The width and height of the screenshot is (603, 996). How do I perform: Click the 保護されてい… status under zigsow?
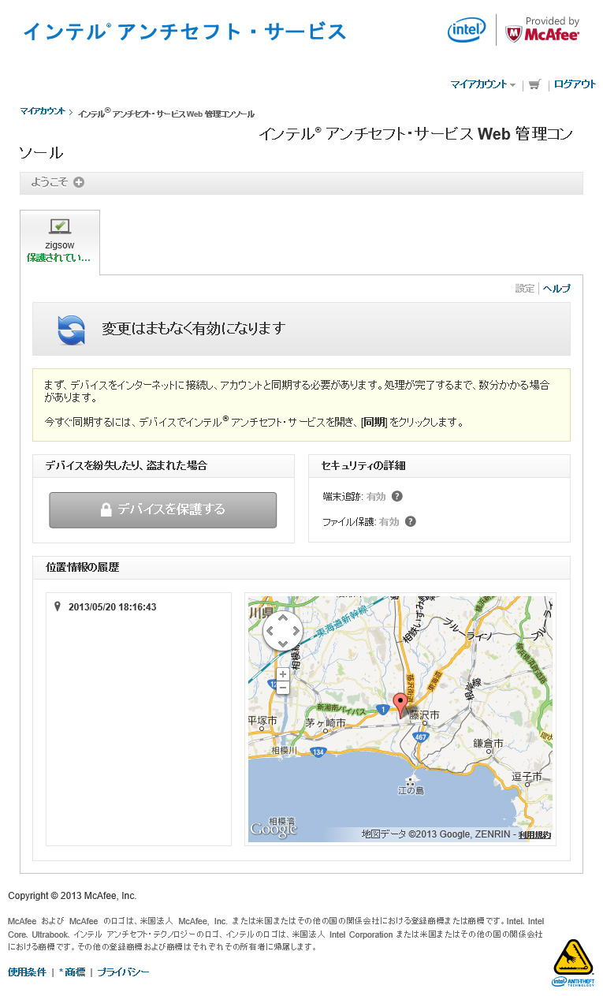click(x=58, y=258)
